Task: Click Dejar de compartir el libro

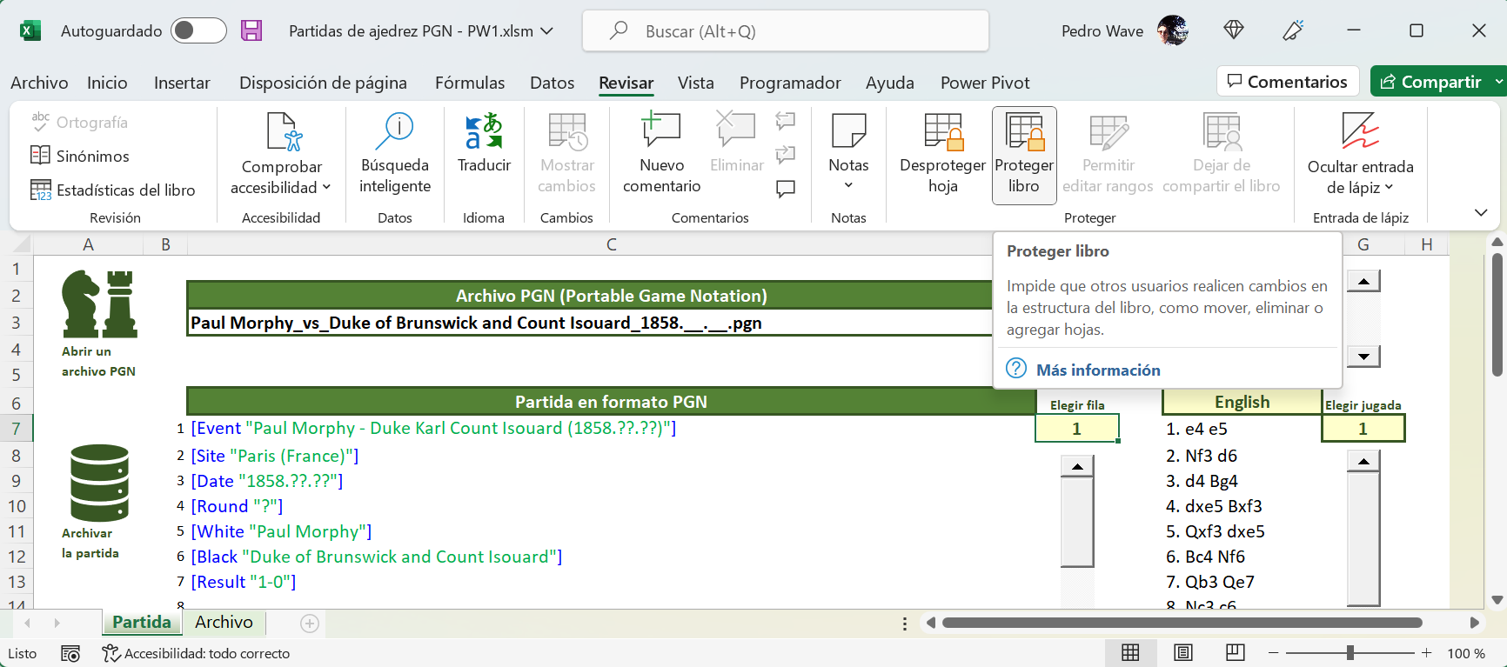Action: [x=1222, y=154]
